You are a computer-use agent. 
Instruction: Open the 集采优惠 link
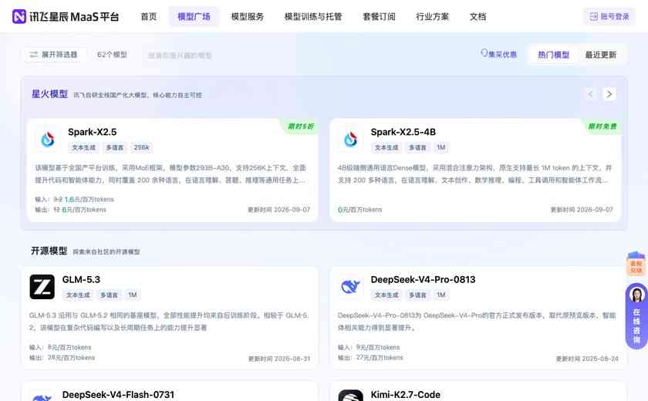coord(499,54)
